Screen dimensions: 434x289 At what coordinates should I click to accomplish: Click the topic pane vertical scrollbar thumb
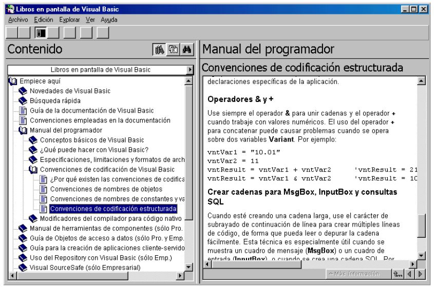point(421,226)
